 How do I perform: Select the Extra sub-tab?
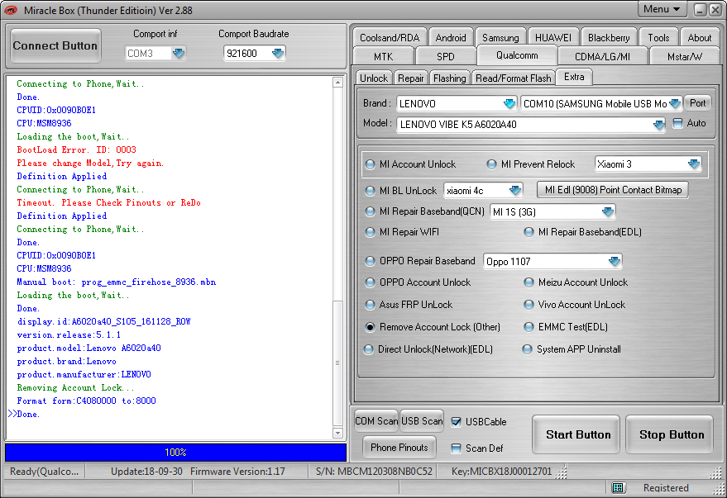tap(574, 77)
